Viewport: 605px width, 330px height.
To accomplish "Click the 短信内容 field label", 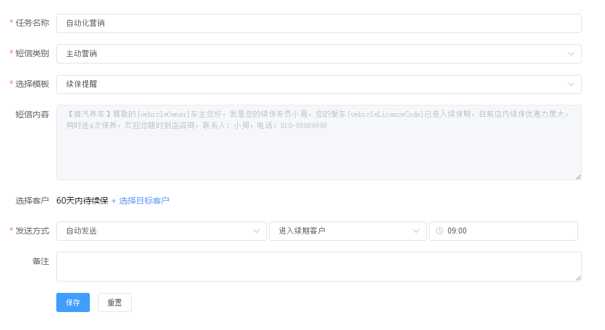I will pyautogui.click(x=32, y=114).
